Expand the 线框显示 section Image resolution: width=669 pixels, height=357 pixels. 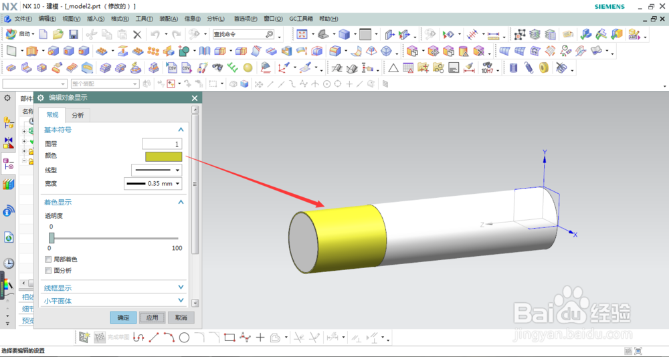coord(181,287)
